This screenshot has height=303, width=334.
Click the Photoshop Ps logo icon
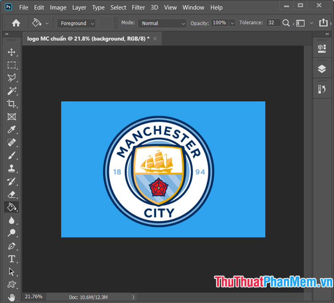pyautogui.click(x=8, y=7)
